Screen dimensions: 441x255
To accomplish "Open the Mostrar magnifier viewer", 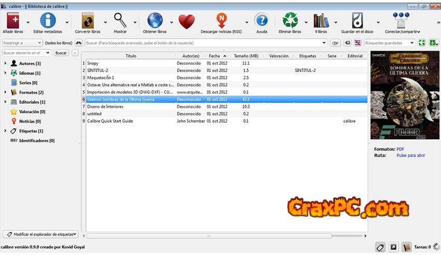I will tap(120, 21).
